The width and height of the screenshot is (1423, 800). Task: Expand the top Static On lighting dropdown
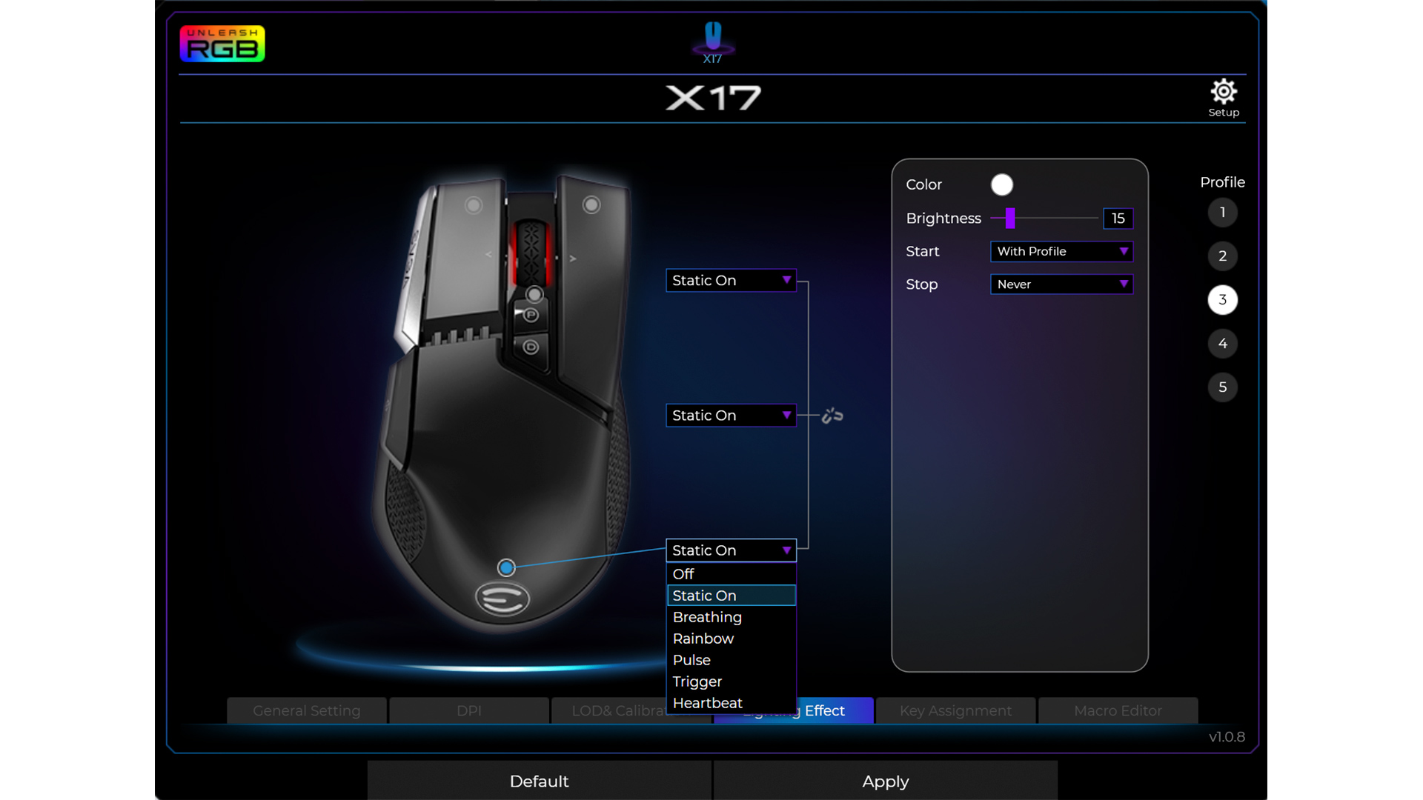731,280
